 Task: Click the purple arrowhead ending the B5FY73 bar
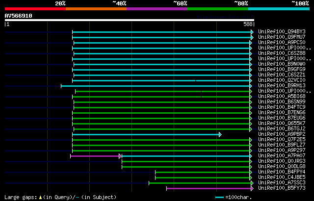252,188
